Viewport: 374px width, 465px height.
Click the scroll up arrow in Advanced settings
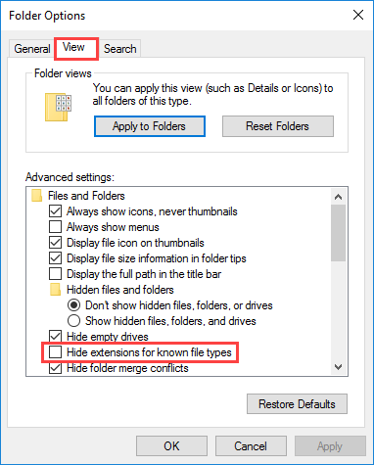[x=338, y=197]
